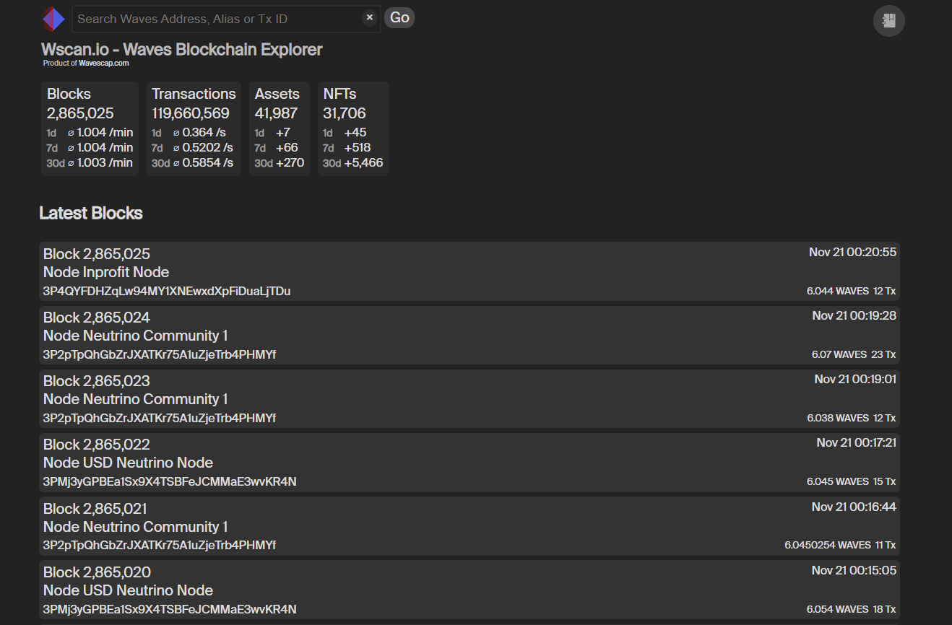
Task: Open Block 2,865,021 entry
Action: [x=469, y=526]
